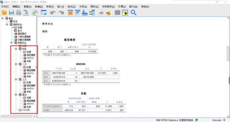Screen dimensions: 230x122
Task: Collapse the 三次 tree node
Action: coord(16,80)
